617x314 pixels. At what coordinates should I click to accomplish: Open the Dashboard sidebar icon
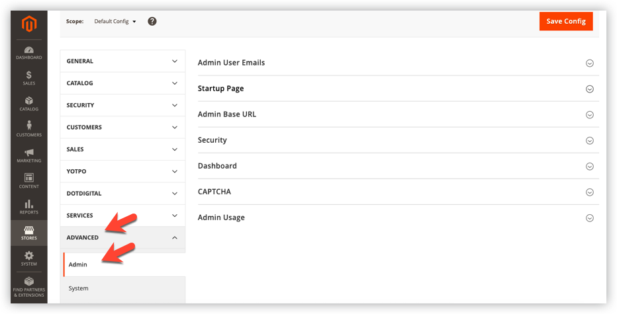(28, 53)
